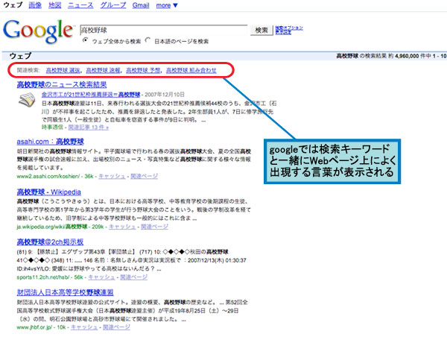
Task: Switch to ニュース in the top navigation
Action: point(80,5)
